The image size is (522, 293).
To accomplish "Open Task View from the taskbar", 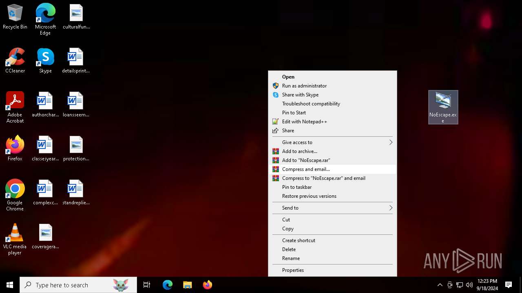I will point(147,285).
